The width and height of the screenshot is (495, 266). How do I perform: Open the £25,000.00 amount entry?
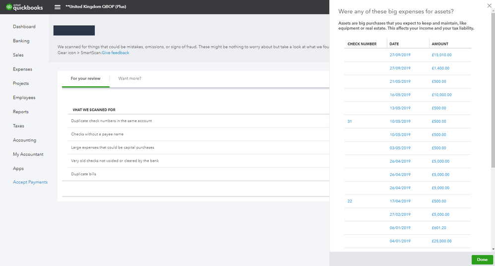441,241
